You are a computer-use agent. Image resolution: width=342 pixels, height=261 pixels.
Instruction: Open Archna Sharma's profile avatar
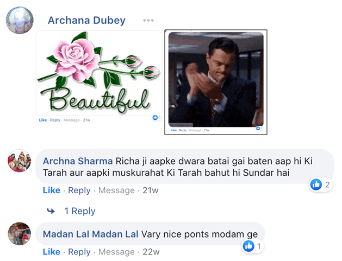[20, 161]
